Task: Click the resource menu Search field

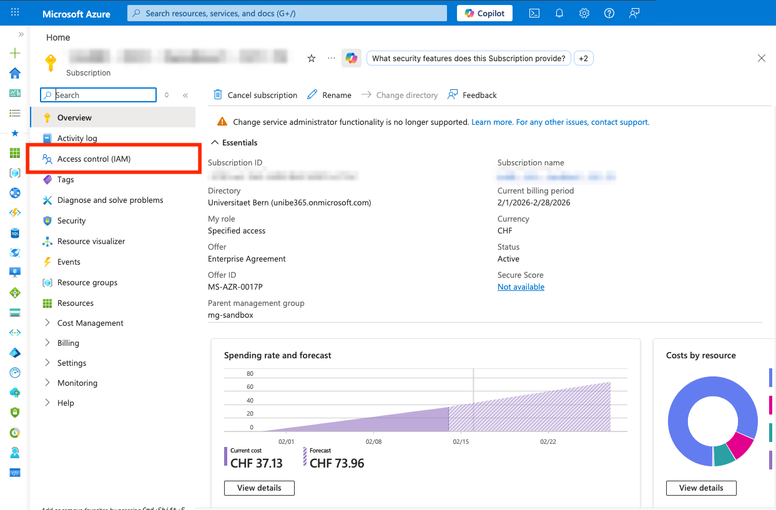Action: pos(103,95)
